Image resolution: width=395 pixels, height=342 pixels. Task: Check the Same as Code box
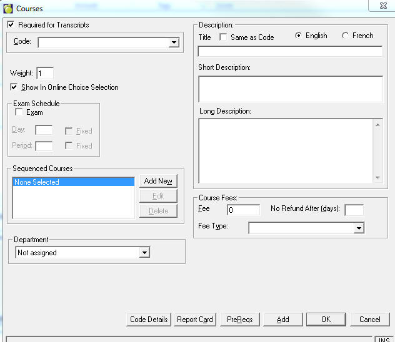pos(224,37)
